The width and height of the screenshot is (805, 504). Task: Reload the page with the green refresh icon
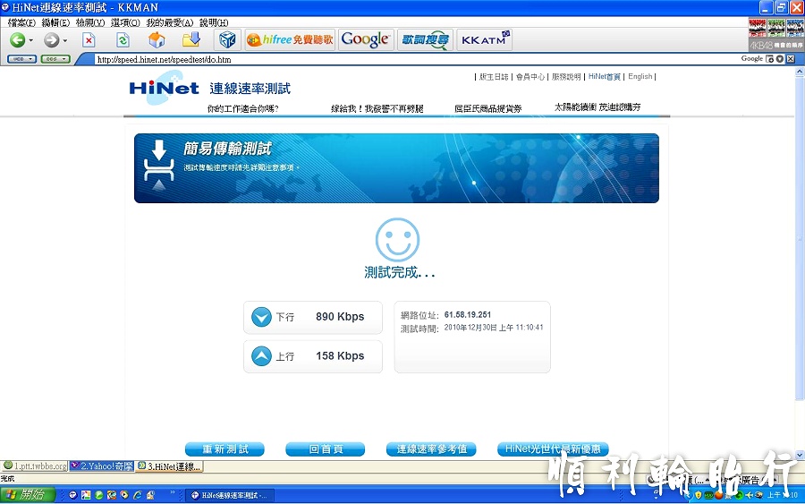(123, 39)
